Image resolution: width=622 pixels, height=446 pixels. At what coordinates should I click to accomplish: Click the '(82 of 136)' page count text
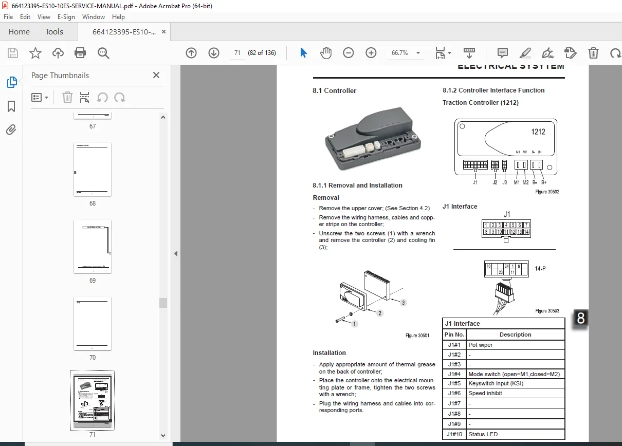click(x=262, y=53)
